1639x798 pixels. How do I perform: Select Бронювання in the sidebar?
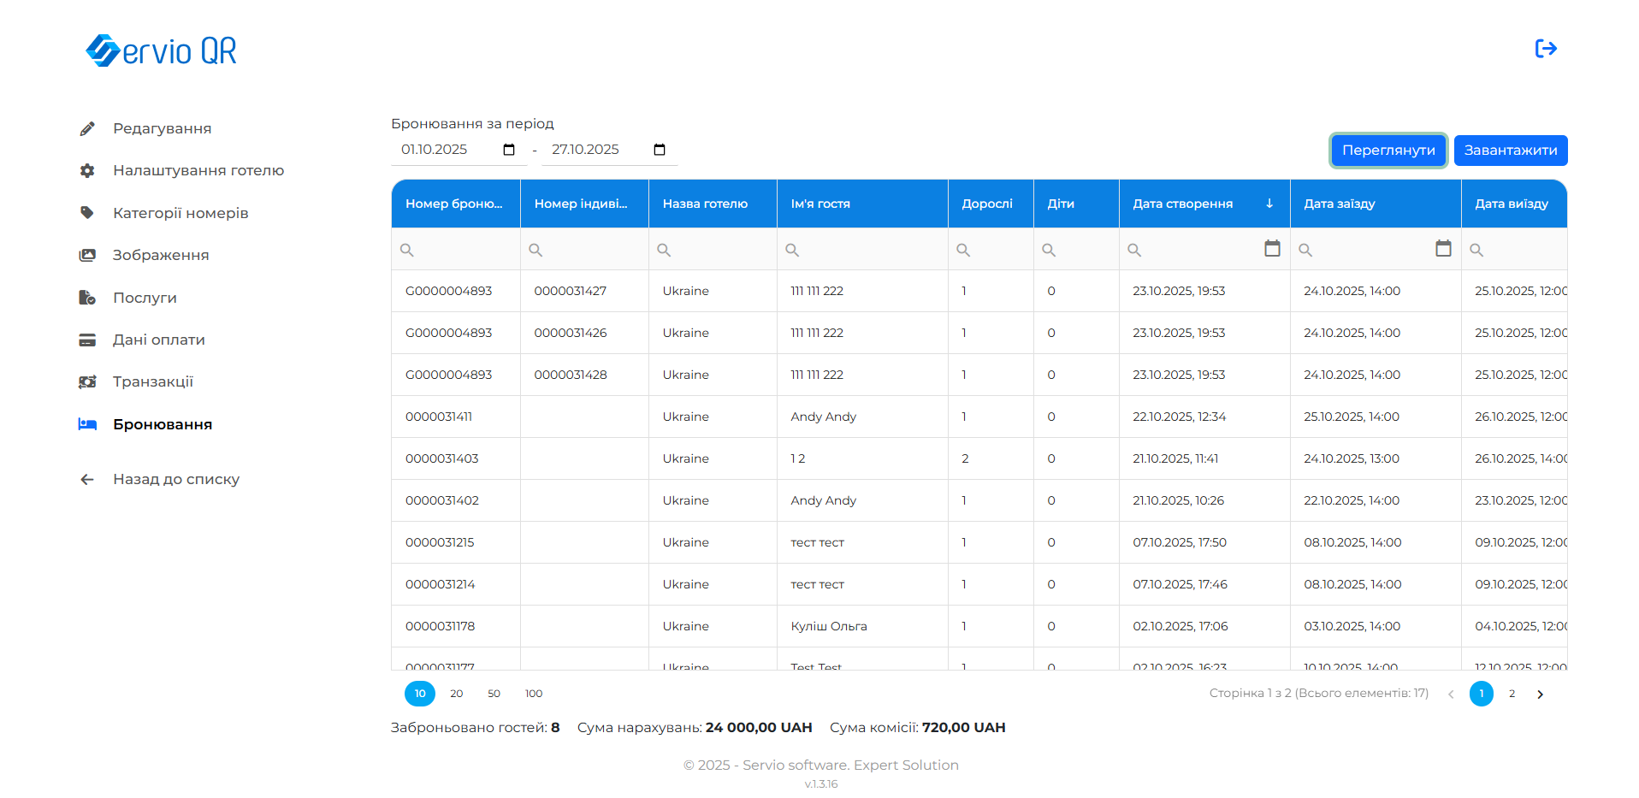tap(162, 424)
